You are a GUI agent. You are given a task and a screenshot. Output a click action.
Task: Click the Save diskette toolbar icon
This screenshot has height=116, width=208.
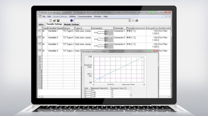pos(58,21)
